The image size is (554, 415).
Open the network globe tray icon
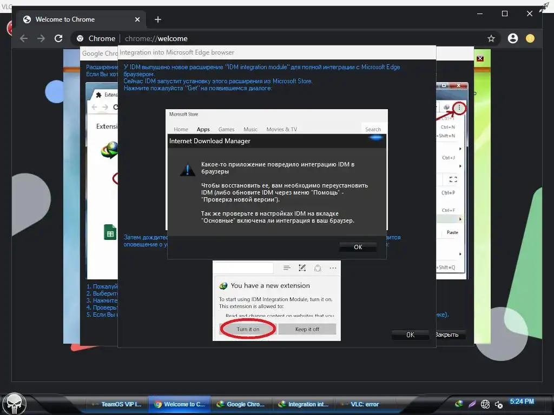485,404
